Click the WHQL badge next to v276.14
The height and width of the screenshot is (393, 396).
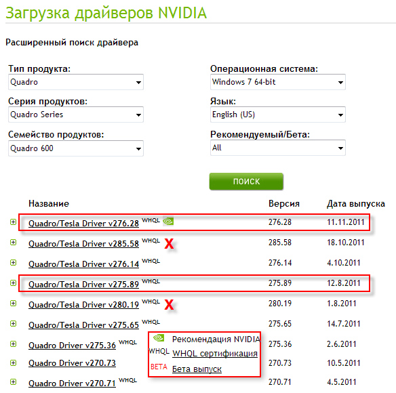[x=151, y=261]
